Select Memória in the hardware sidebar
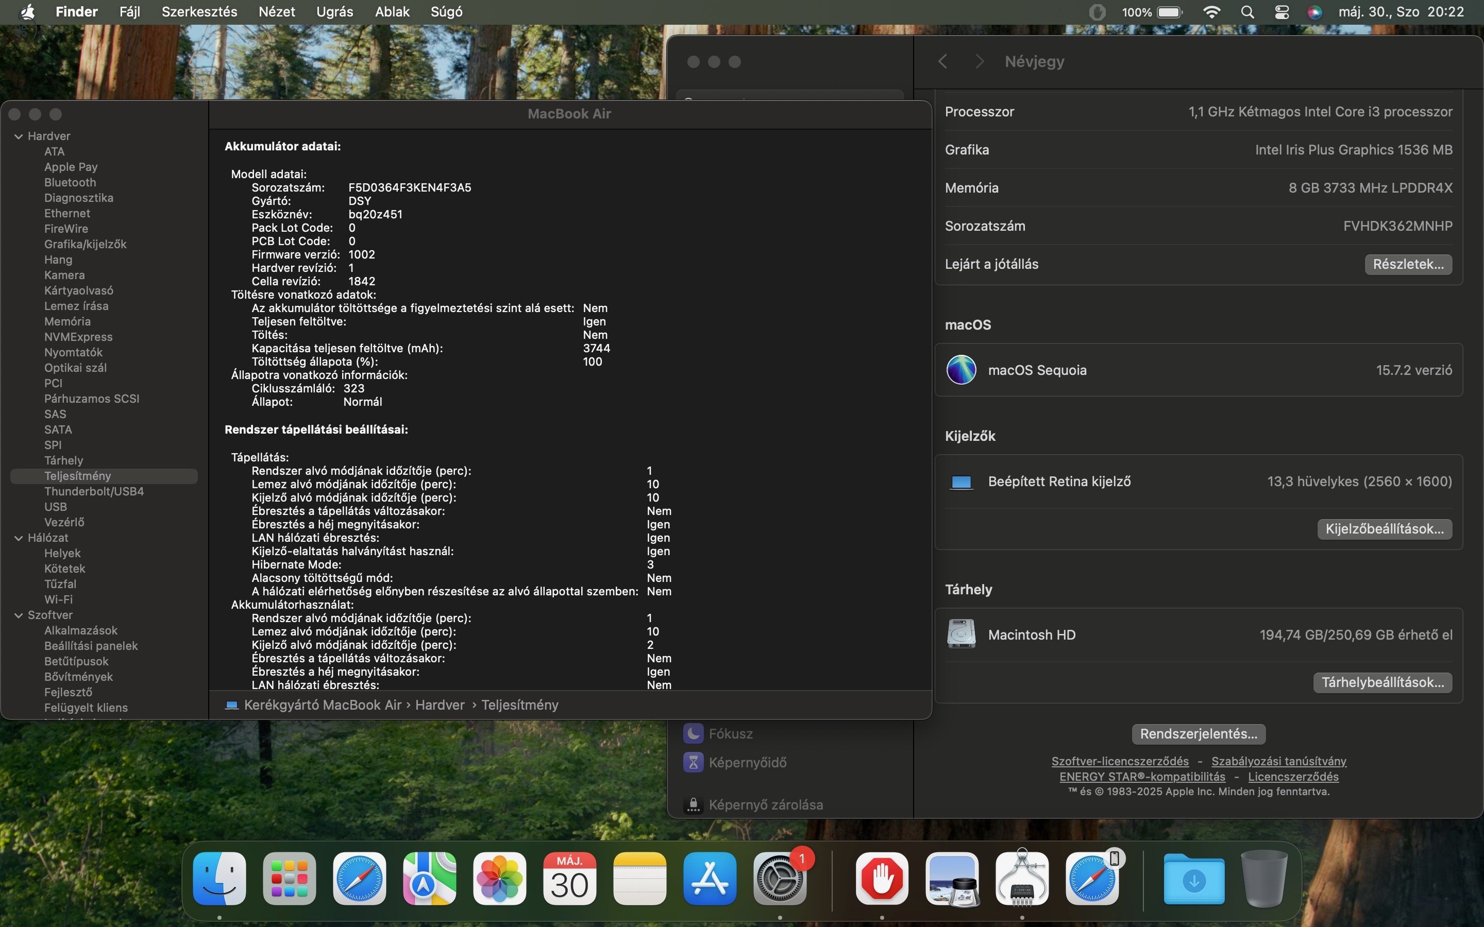This screenshot has width=1484, height=927. click(68, 321)
